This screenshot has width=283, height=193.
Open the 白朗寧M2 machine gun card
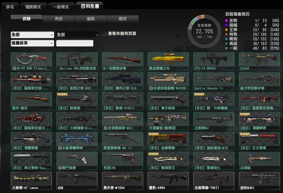coord(214,121)
